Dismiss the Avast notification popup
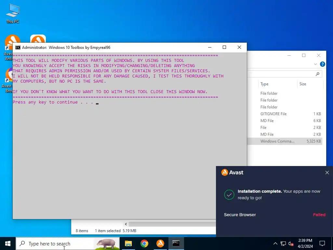333x250 pixels. [327, 173]
